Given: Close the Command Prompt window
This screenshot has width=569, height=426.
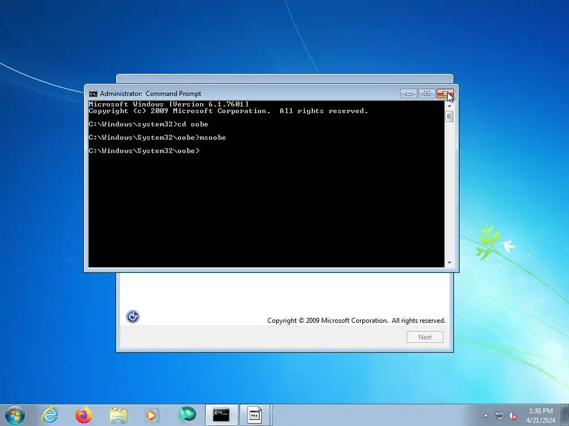Looking at the screenshot, I should 445,94.
